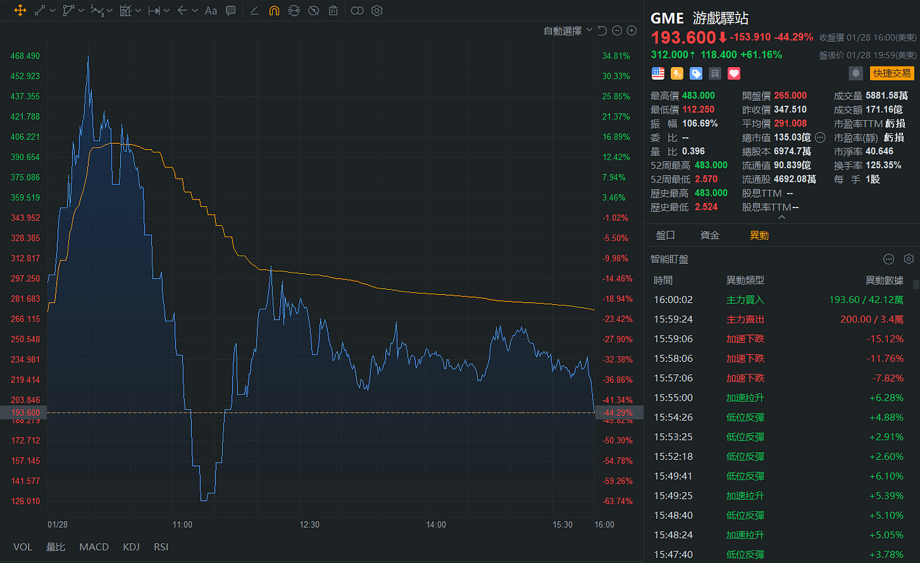Screen dimensions: 920x563
Task: Select the 15:59:24 主力賣出 row
Action: 778,319
